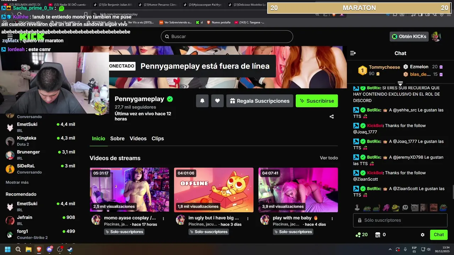Click the C. Tangana bookmark

pos(249,22)
